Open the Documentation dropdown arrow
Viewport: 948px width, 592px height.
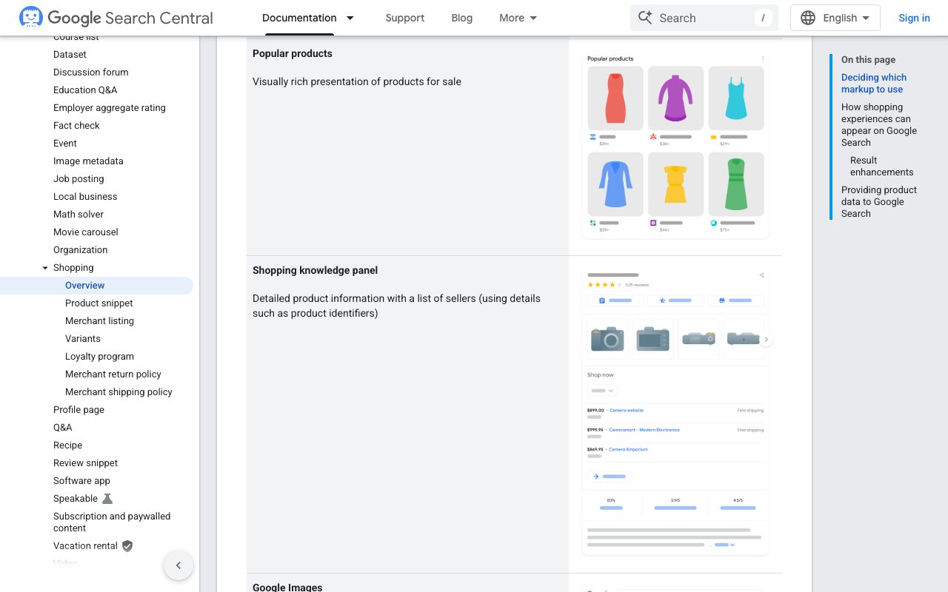click(350, 18)
